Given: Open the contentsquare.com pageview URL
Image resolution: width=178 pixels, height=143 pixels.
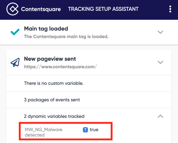Looking at the screenshot, I should [60, 67].
